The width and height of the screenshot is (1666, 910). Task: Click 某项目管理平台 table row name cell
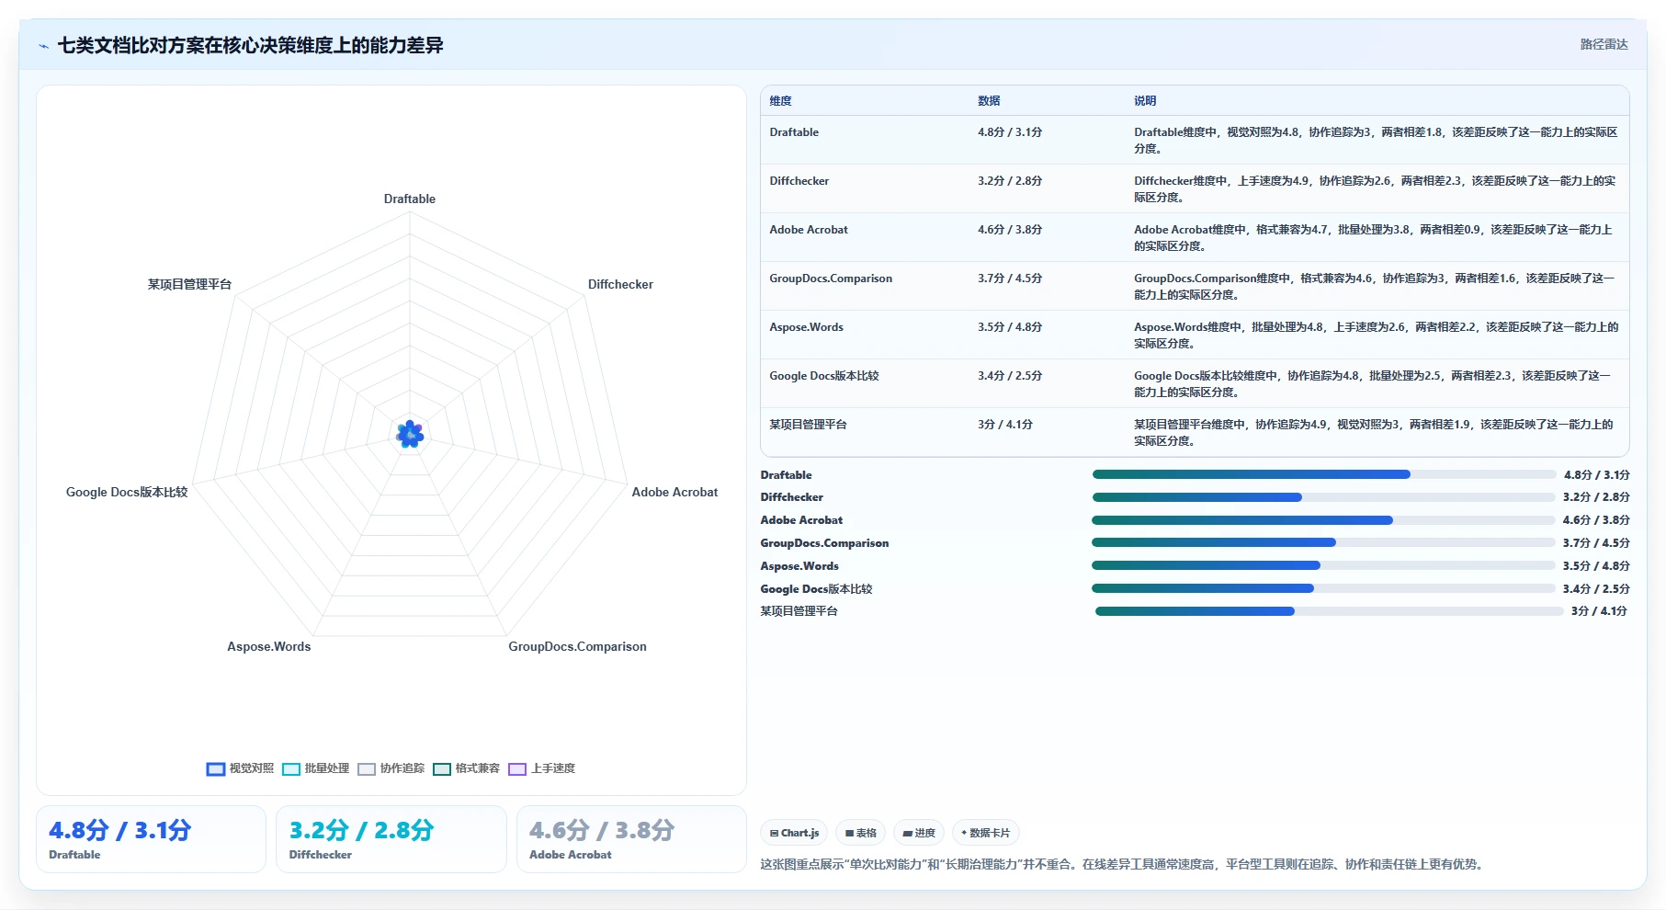tap(808, 425)
